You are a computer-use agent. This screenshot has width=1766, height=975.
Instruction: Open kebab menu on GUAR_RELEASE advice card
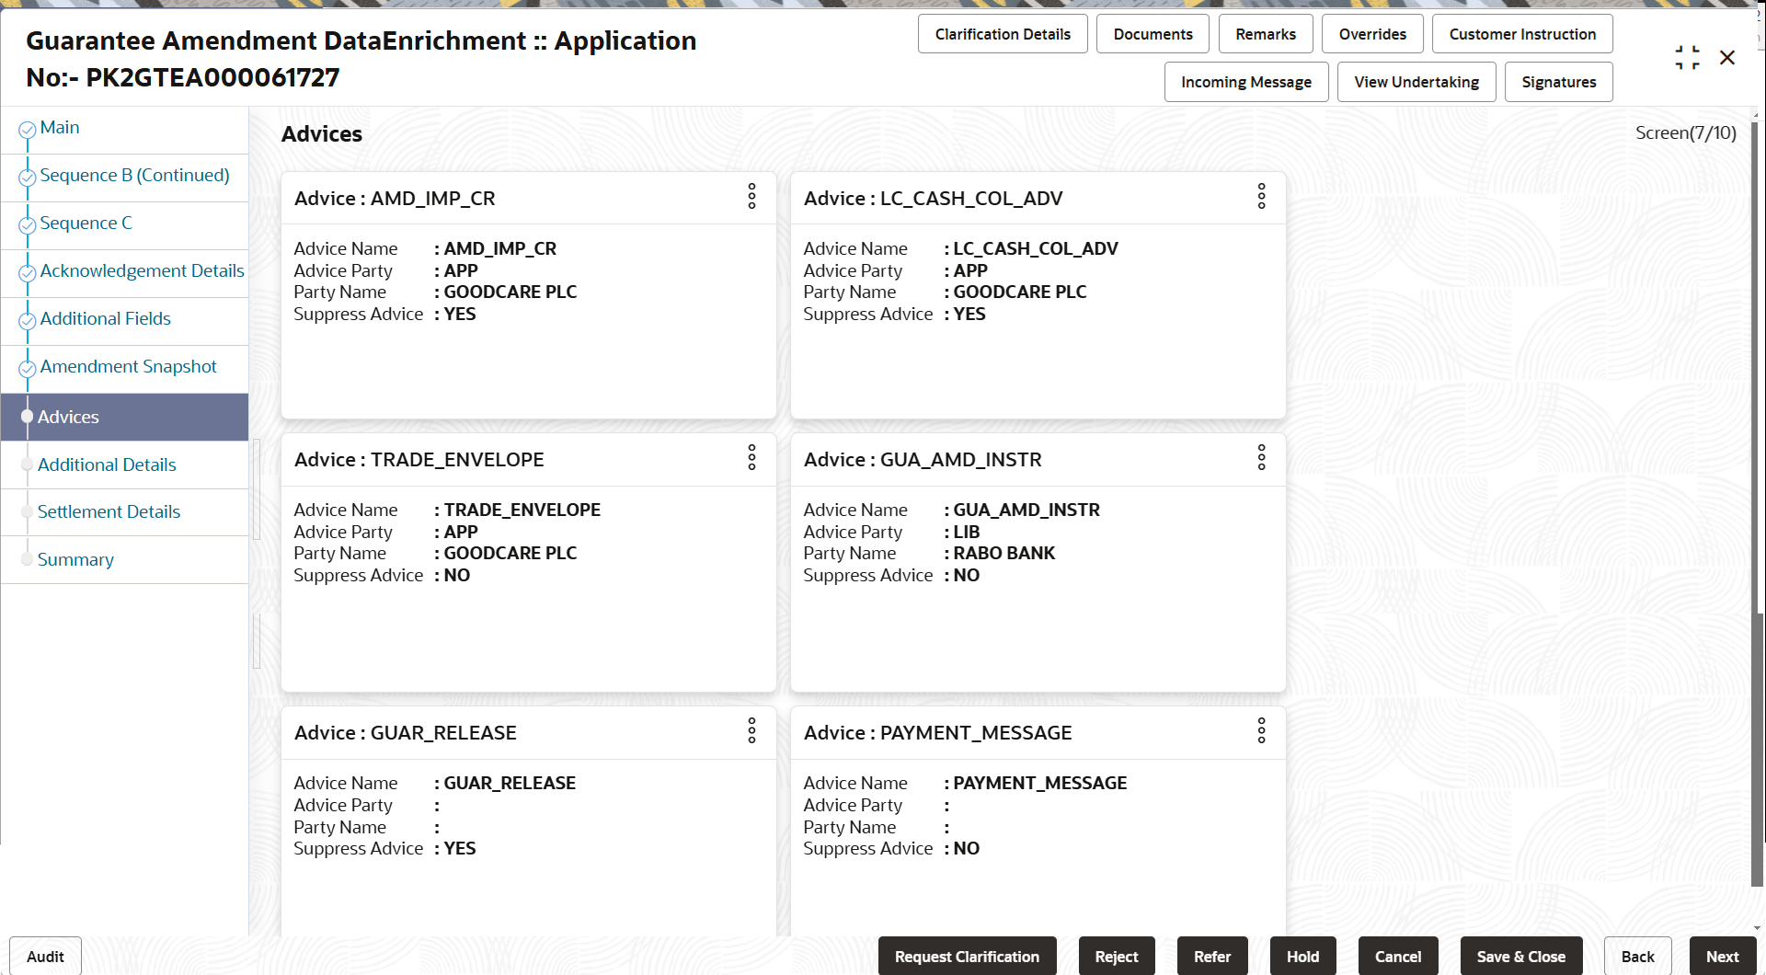[752, 730]
